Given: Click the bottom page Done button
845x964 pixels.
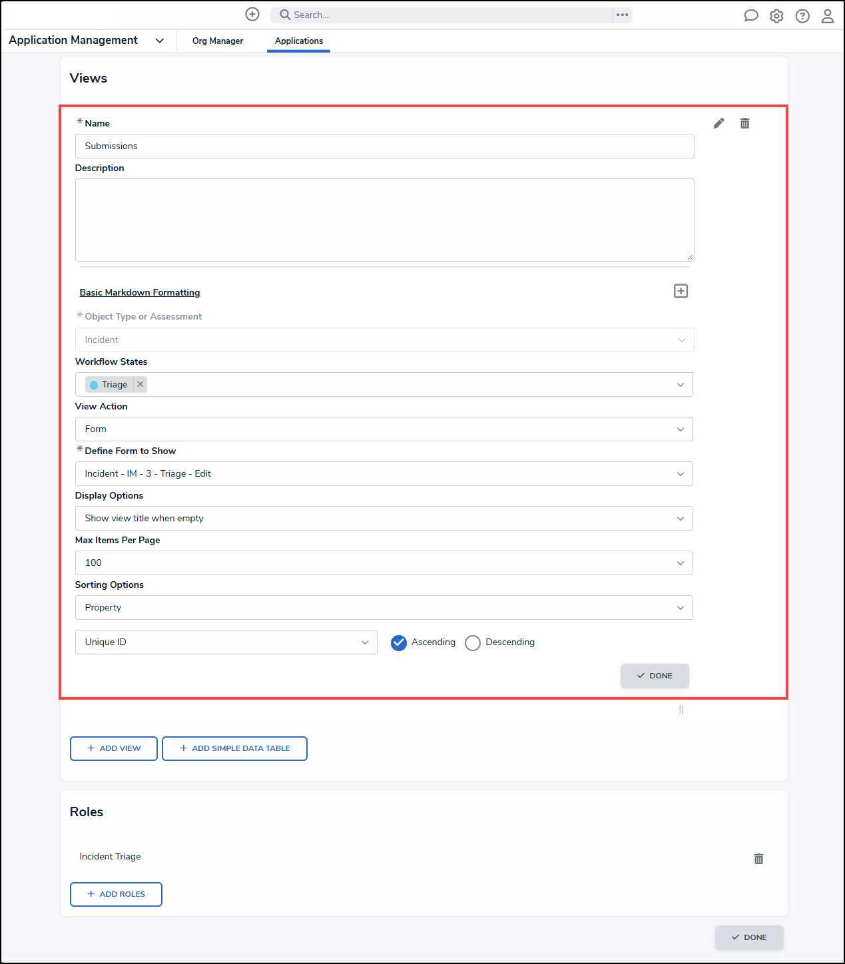Looking at the screenshot, I should [x=749, y=937].
